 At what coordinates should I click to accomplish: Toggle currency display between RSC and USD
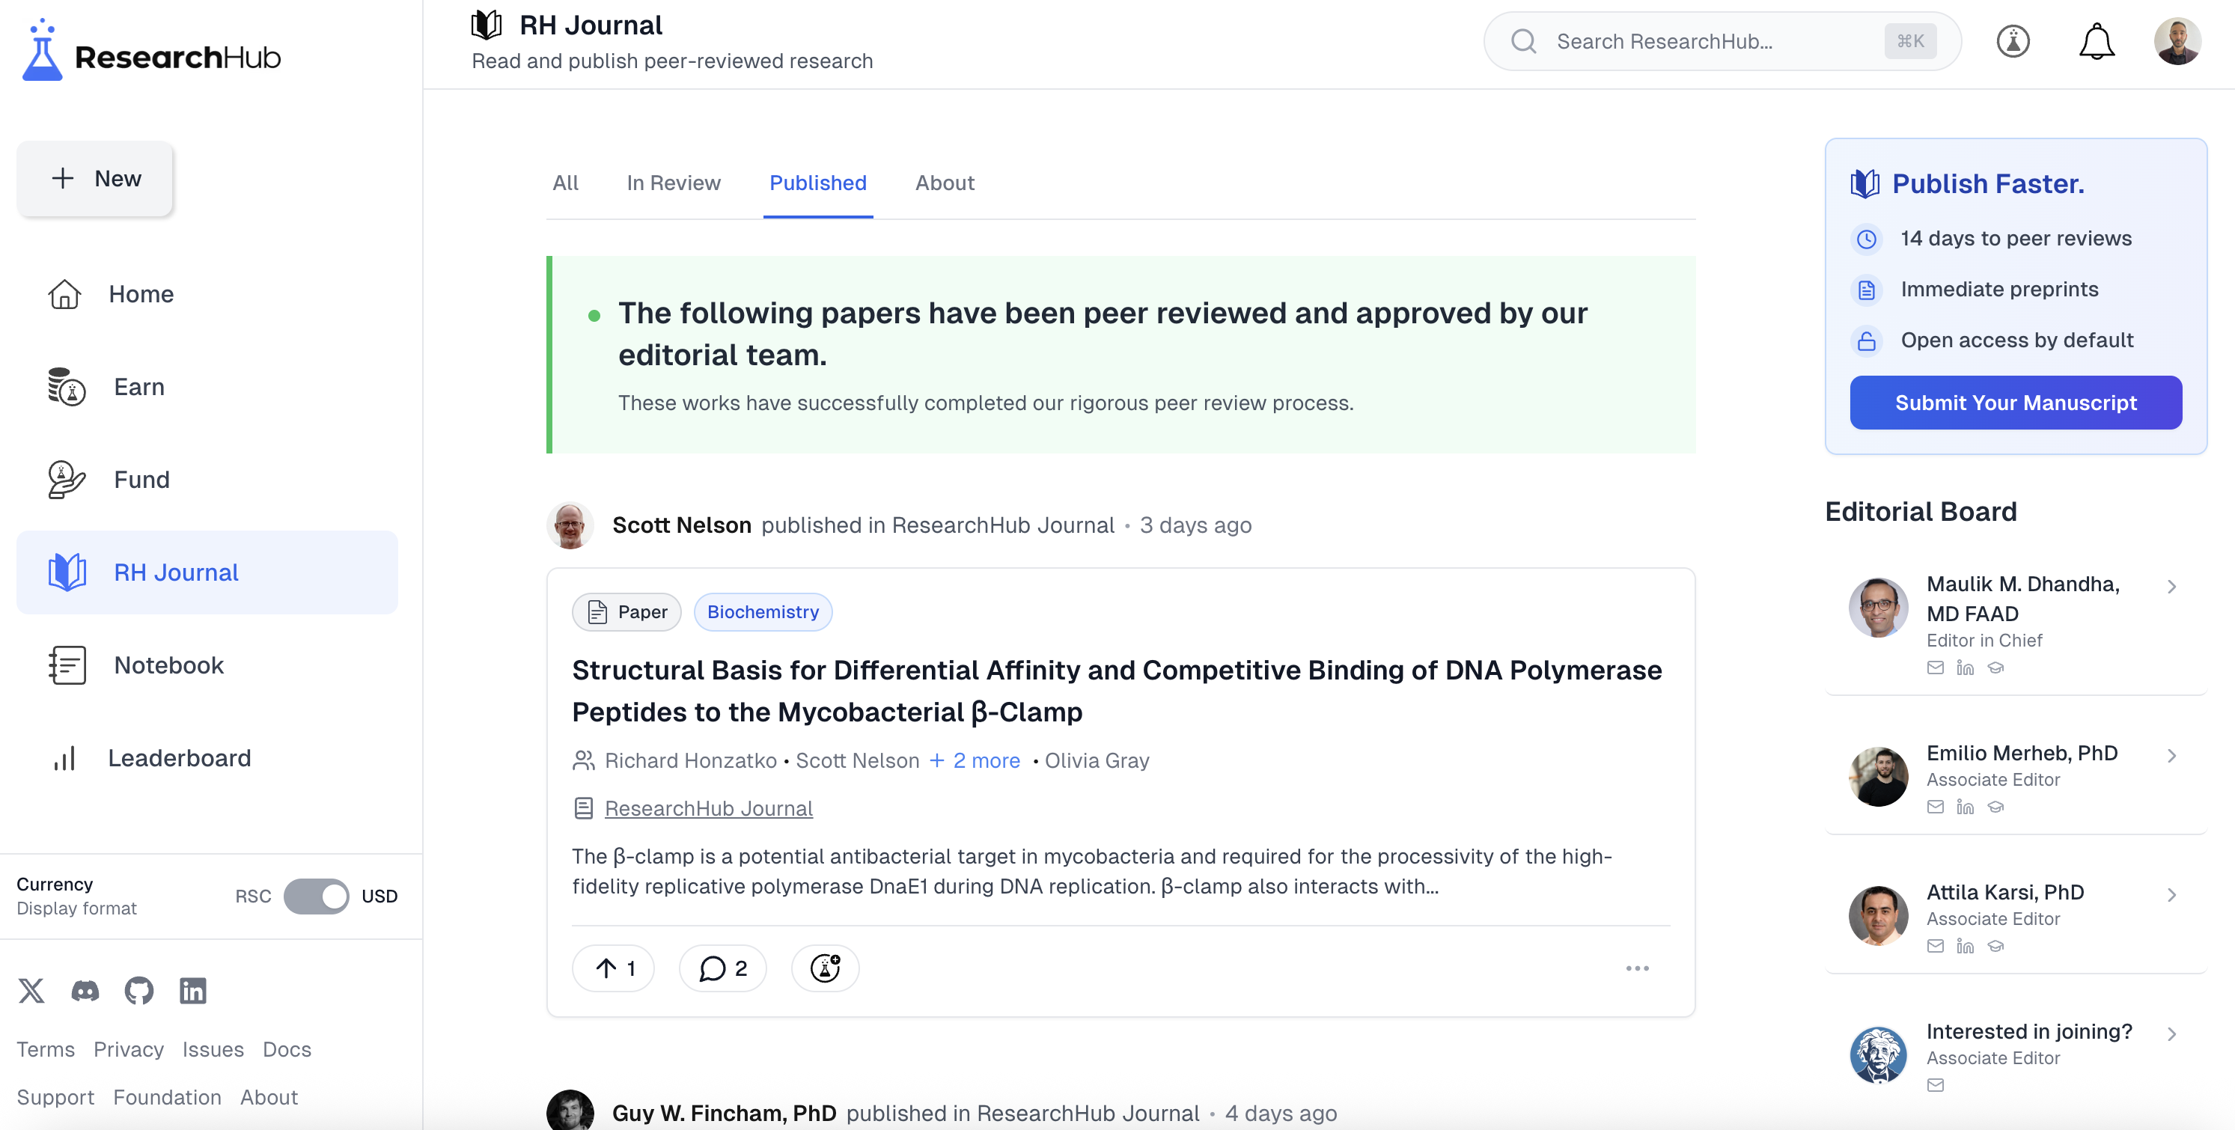click(316, 896)
